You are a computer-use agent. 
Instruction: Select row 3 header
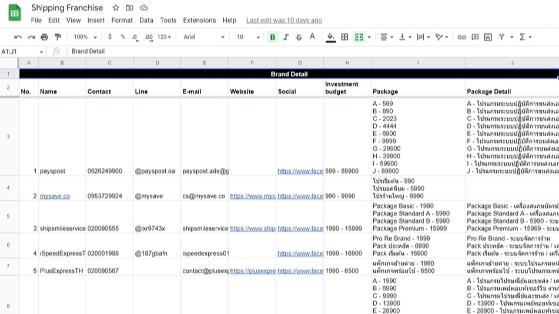tap(9, 136)
